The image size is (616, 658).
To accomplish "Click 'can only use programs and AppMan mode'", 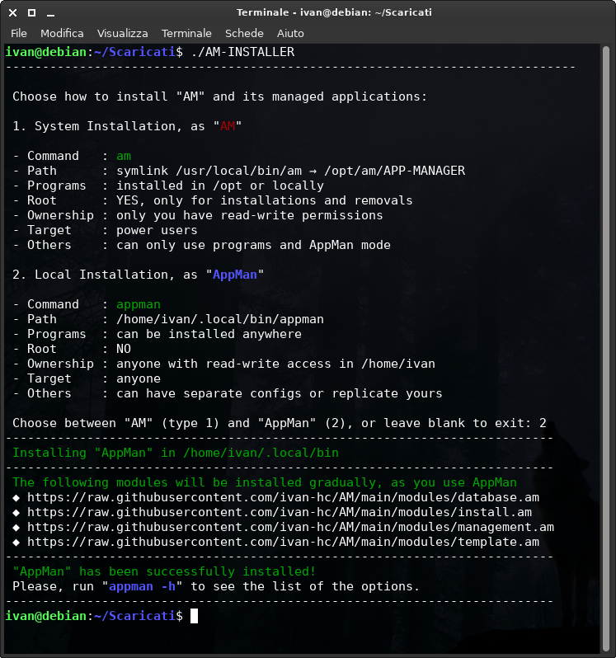I will (x=253, y=245).
